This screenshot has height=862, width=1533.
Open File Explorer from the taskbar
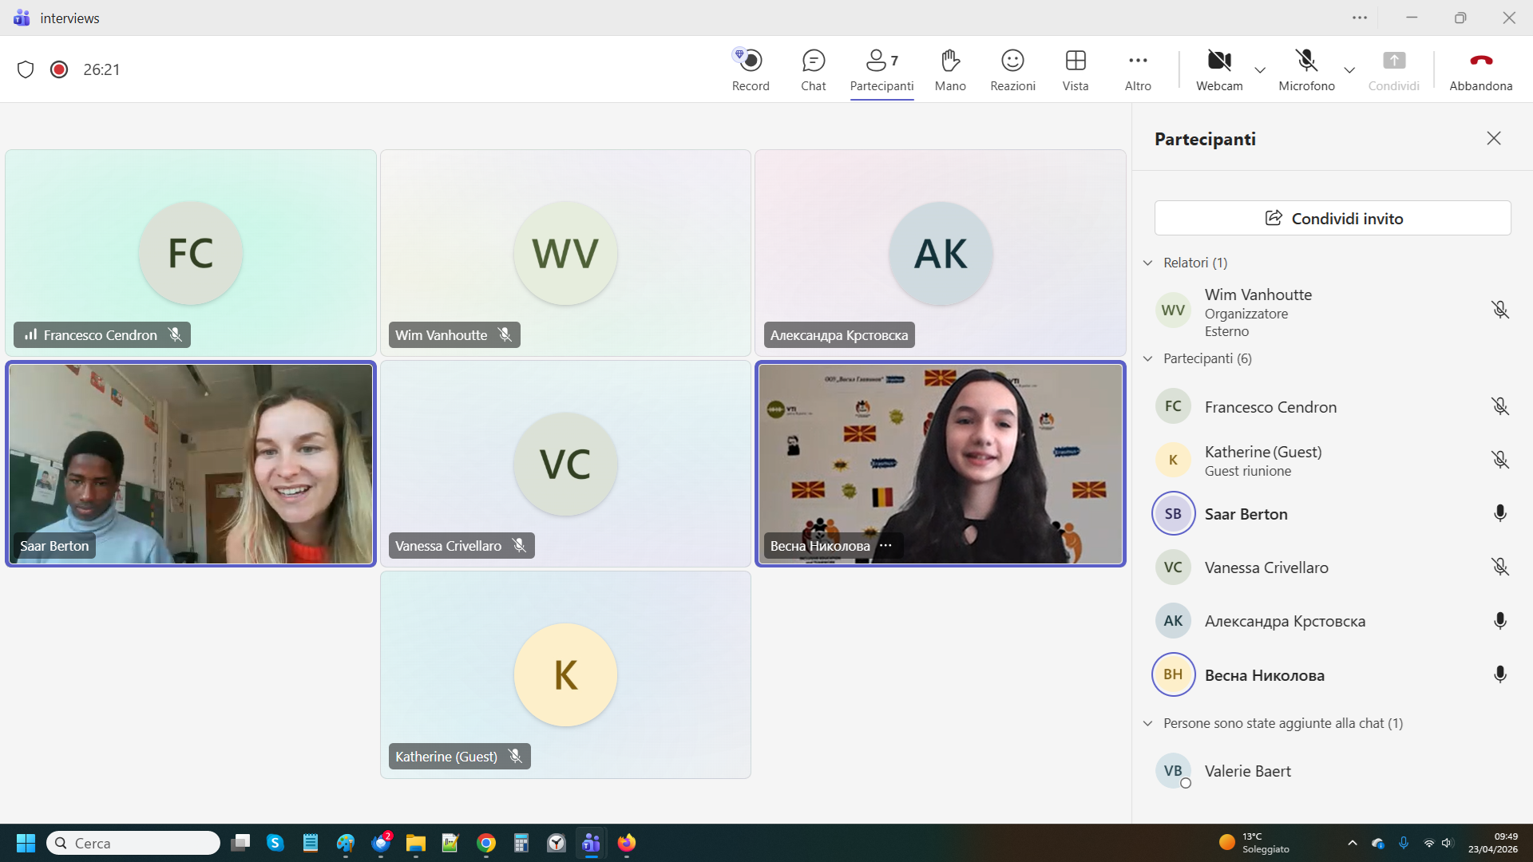416,843
